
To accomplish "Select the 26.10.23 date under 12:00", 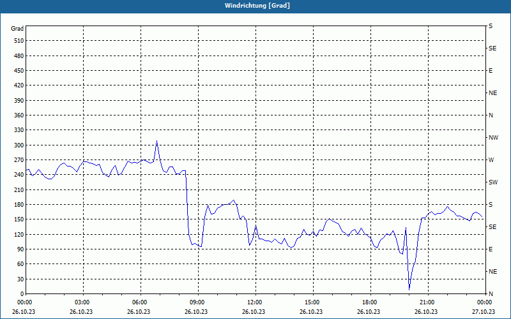I will coord(254,311).
